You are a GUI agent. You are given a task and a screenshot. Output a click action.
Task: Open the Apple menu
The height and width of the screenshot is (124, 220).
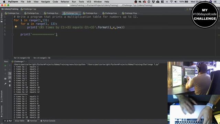coord(4,2)
